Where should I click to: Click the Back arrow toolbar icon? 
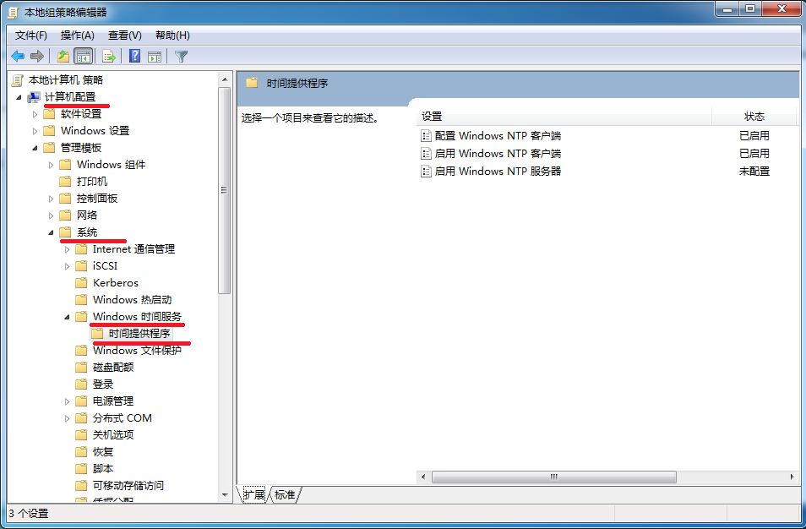tap(18, 56)
